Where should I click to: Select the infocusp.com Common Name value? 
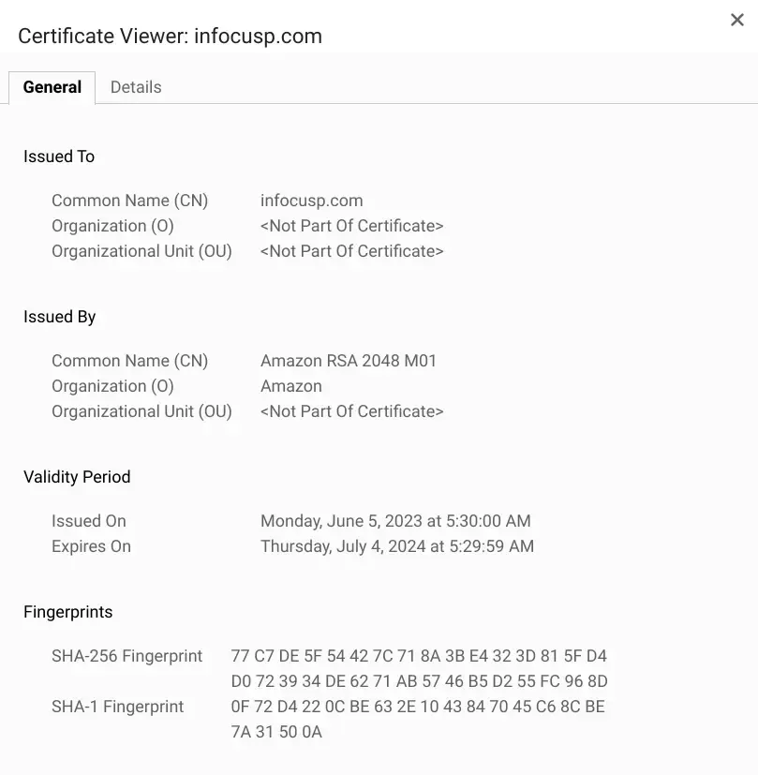coord(311,200)
